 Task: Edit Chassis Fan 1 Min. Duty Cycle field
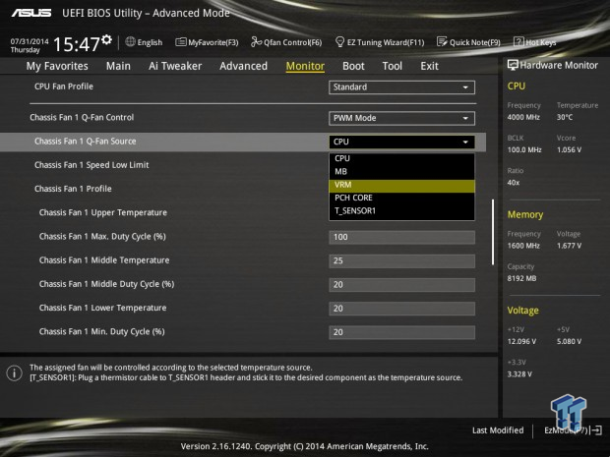401,332
